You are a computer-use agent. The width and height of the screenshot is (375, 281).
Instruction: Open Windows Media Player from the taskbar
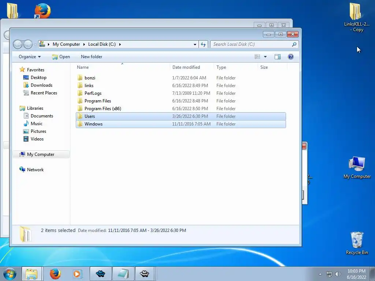coord(77,274)
